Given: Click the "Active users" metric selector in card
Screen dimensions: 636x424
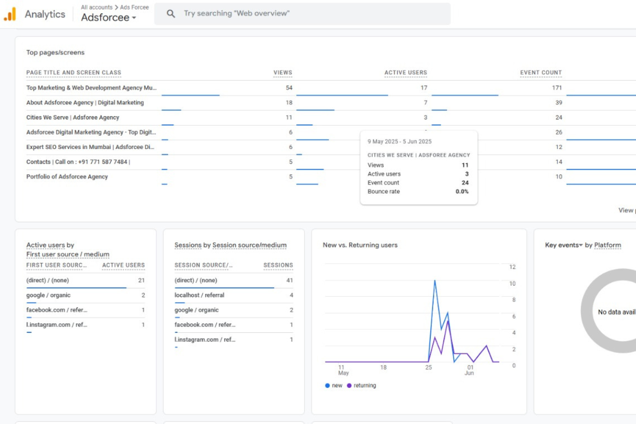Looking at the screenshot, I should coord(46,245).
